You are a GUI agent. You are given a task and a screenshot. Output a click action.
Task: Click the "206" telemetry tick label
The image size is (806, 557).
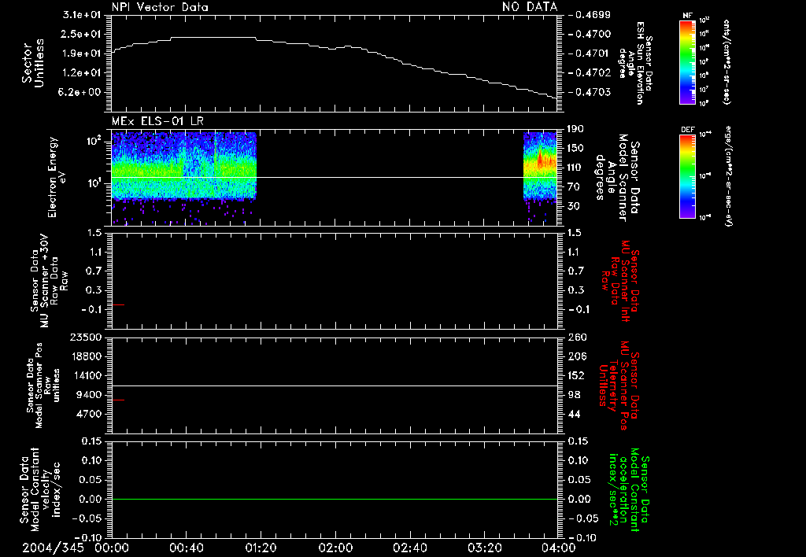click(x=575, y=356)
